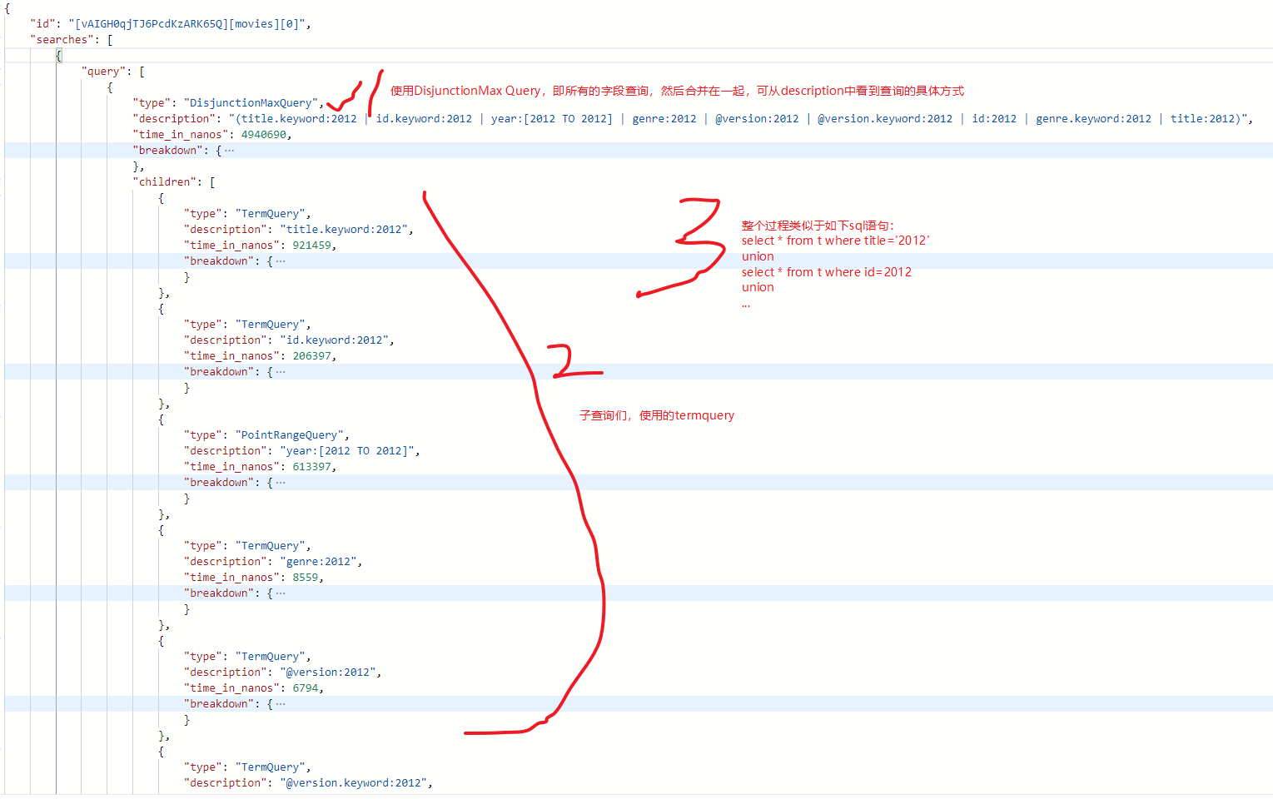The width and height of the screenshot is (1273, 799).
Task: Expand folded breakdown after time_in_nanos 6794
Action: click(x=281, y=704)
